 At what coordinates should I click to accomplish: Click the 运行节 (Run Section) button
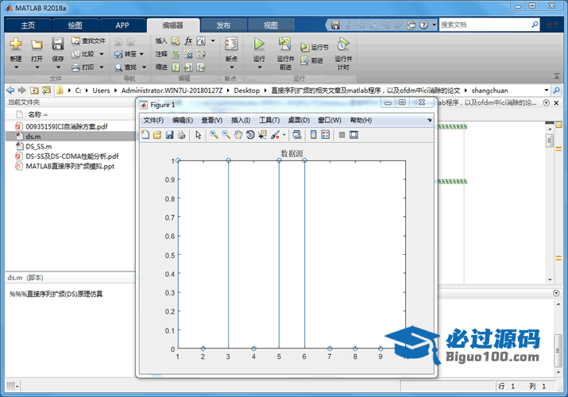pos(315,47)
